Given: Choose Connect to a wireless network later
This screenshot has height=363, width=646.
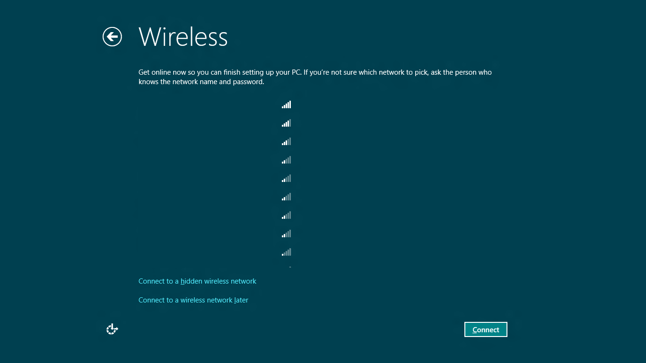Looking at the screenshot, I should [193, 300].
